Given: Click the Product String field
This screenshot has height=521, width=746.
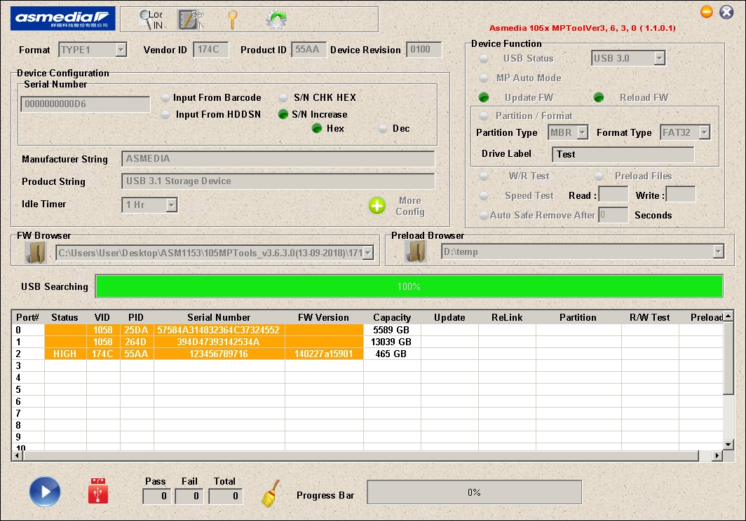Looking at the screenshot, I should click(x=278, y=181).
